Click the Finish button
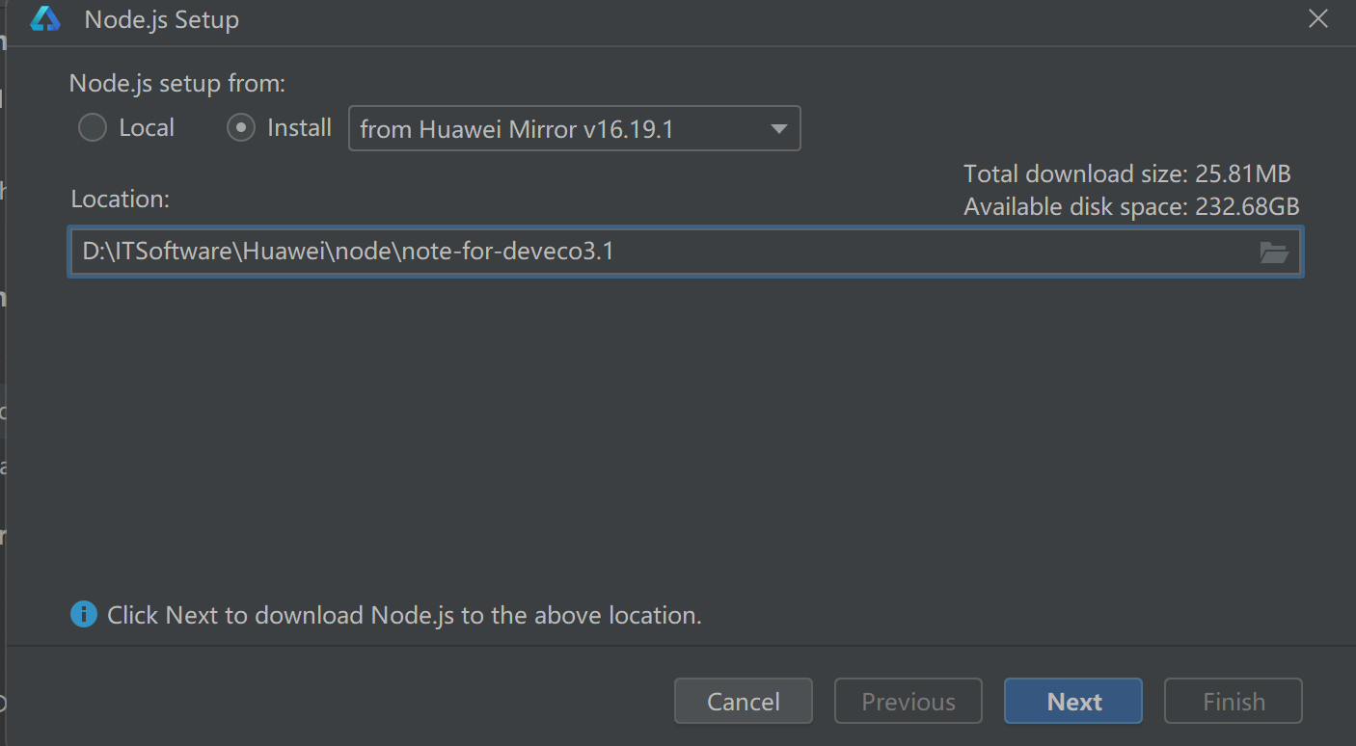Screen dimensions: 1356x746 coord(1234,701)
